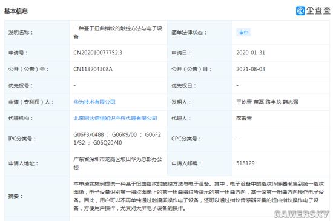This screenshot has width=333, height=221.
Task: Click the 发明名称 label cell
Action: tap(37, 33)
